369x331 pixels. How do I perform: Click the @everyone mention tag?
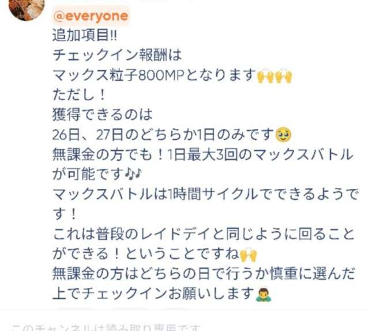[91, 16]
